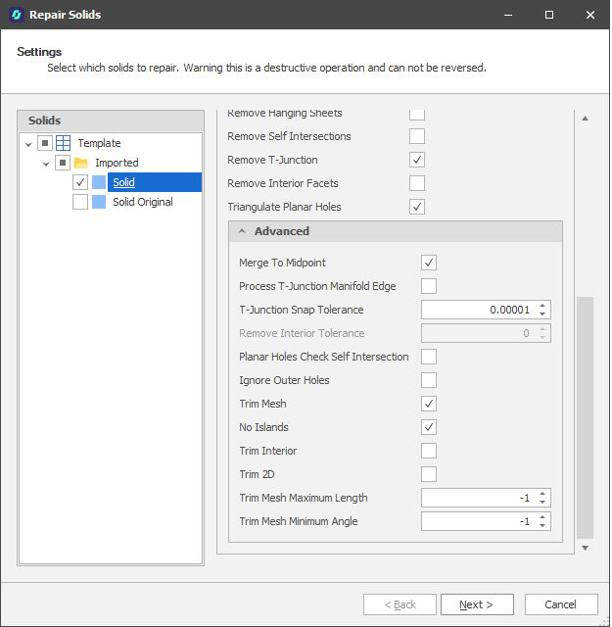The width and height of the screenshot is (612, 627).
Task: Click the Solids column header
Action: pyautogui.click(x=111, y=121)
